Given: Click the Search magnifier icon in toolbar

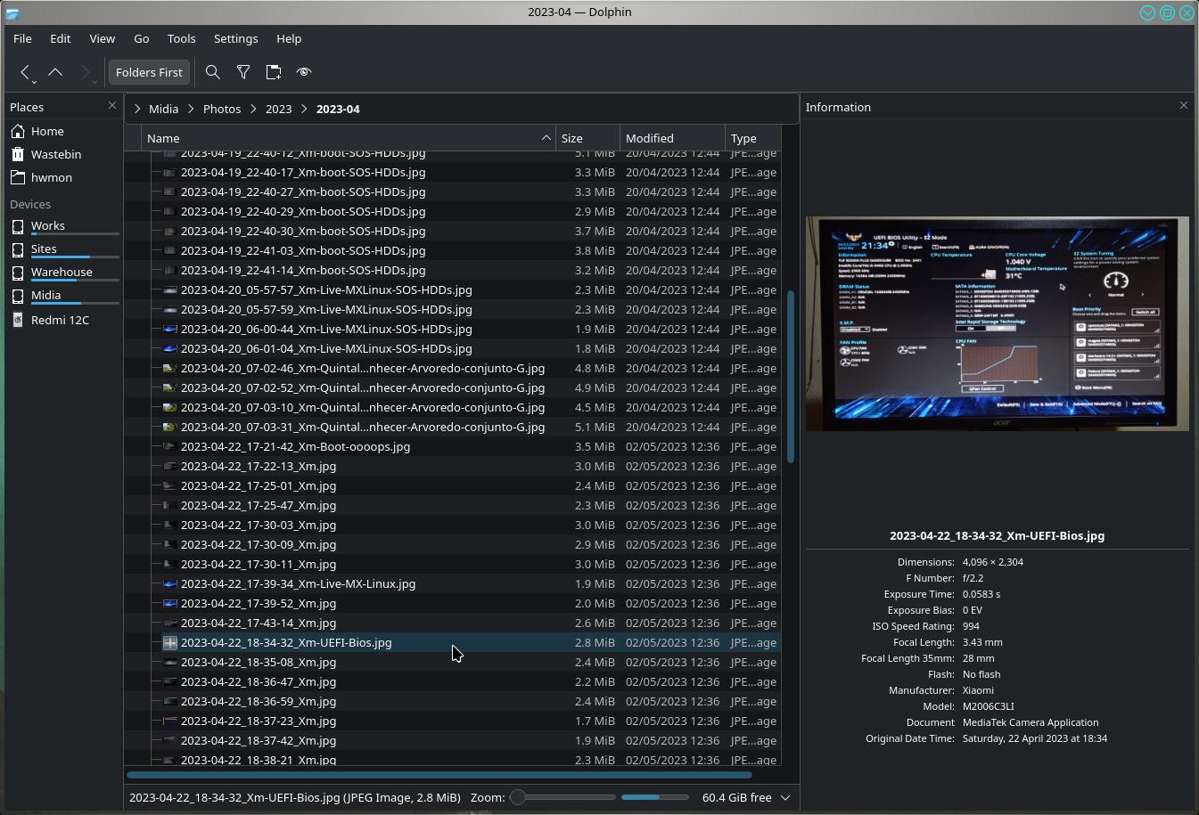Looking at the screenshot, I should (213, 72).
